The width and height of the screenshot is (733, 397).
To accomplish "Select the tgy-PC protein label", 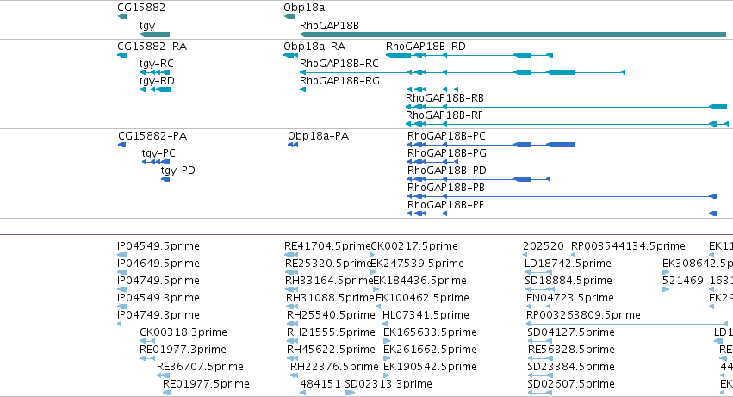I will pos(158,154).
